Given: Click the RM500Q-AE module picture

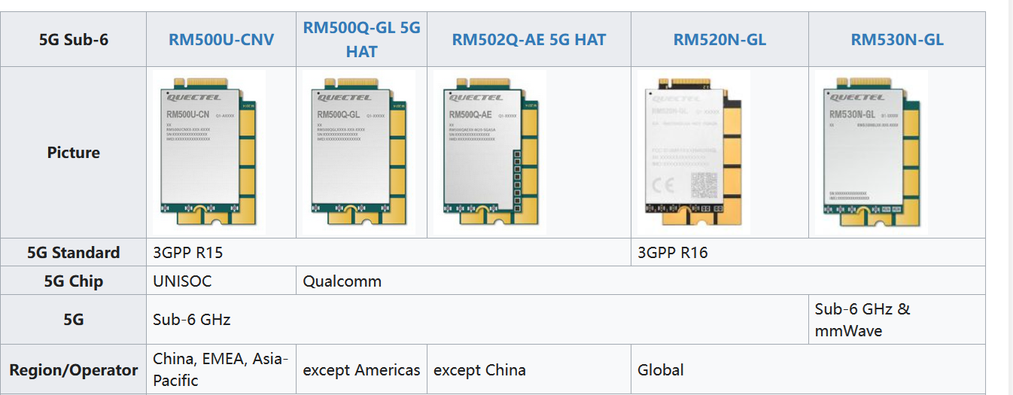Looking at the screenshot, I should point(490,153).
